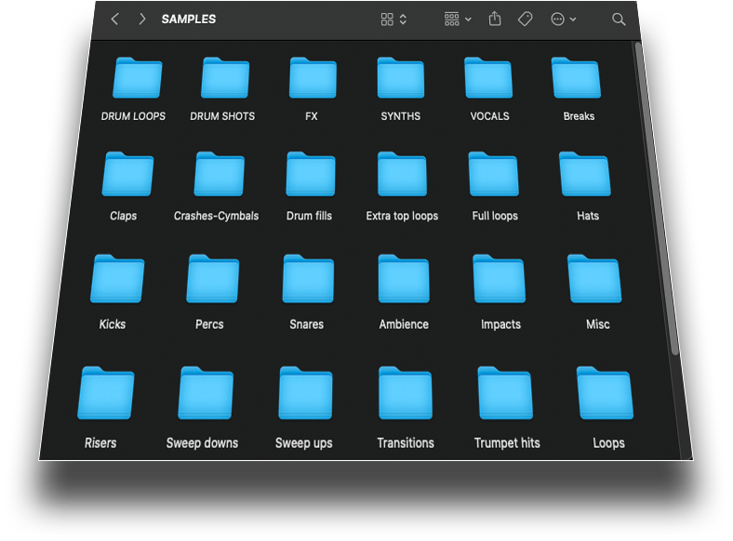Select the Snares folder icon

point(308,279)
